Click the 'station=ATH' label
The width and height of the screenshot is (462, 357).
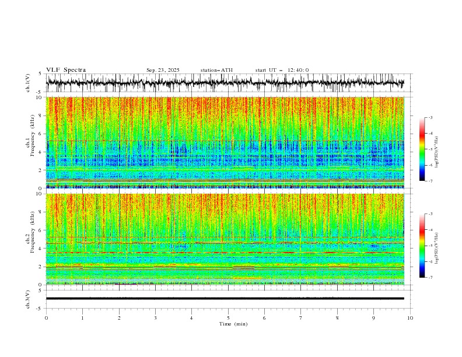[x=216, y=70]
